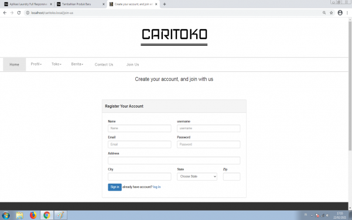The width and height of the screenshot is (352, 220).
Task: Click the network icon in system tray
Action: [x=323, y=215]
